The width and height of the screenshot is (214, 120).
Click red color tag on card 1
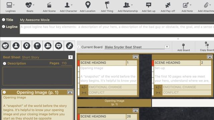[79, 63]
